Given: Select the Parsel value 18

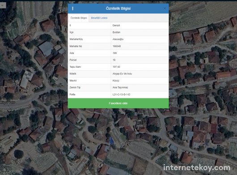Looking at the screenshot, I should [114, 60].
